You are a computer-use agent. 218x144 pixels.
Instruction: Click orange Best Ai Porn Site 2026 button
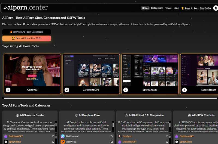click(x=26, y=38)
